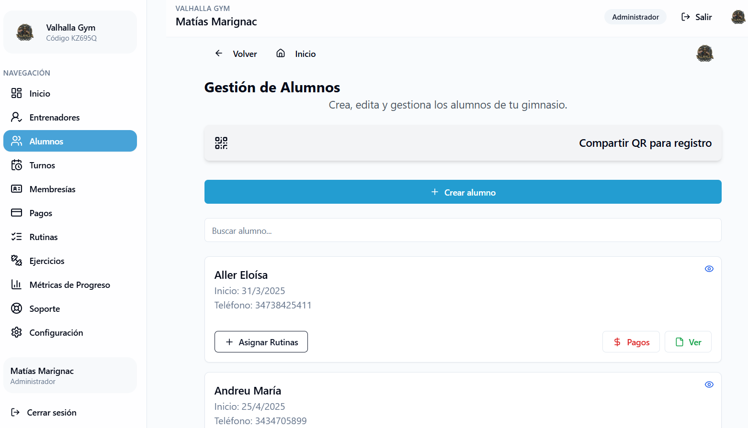Viewport: 748px width, 428px height.
Task: Open Pagos using the credit card icon
Action: [16, 213]
